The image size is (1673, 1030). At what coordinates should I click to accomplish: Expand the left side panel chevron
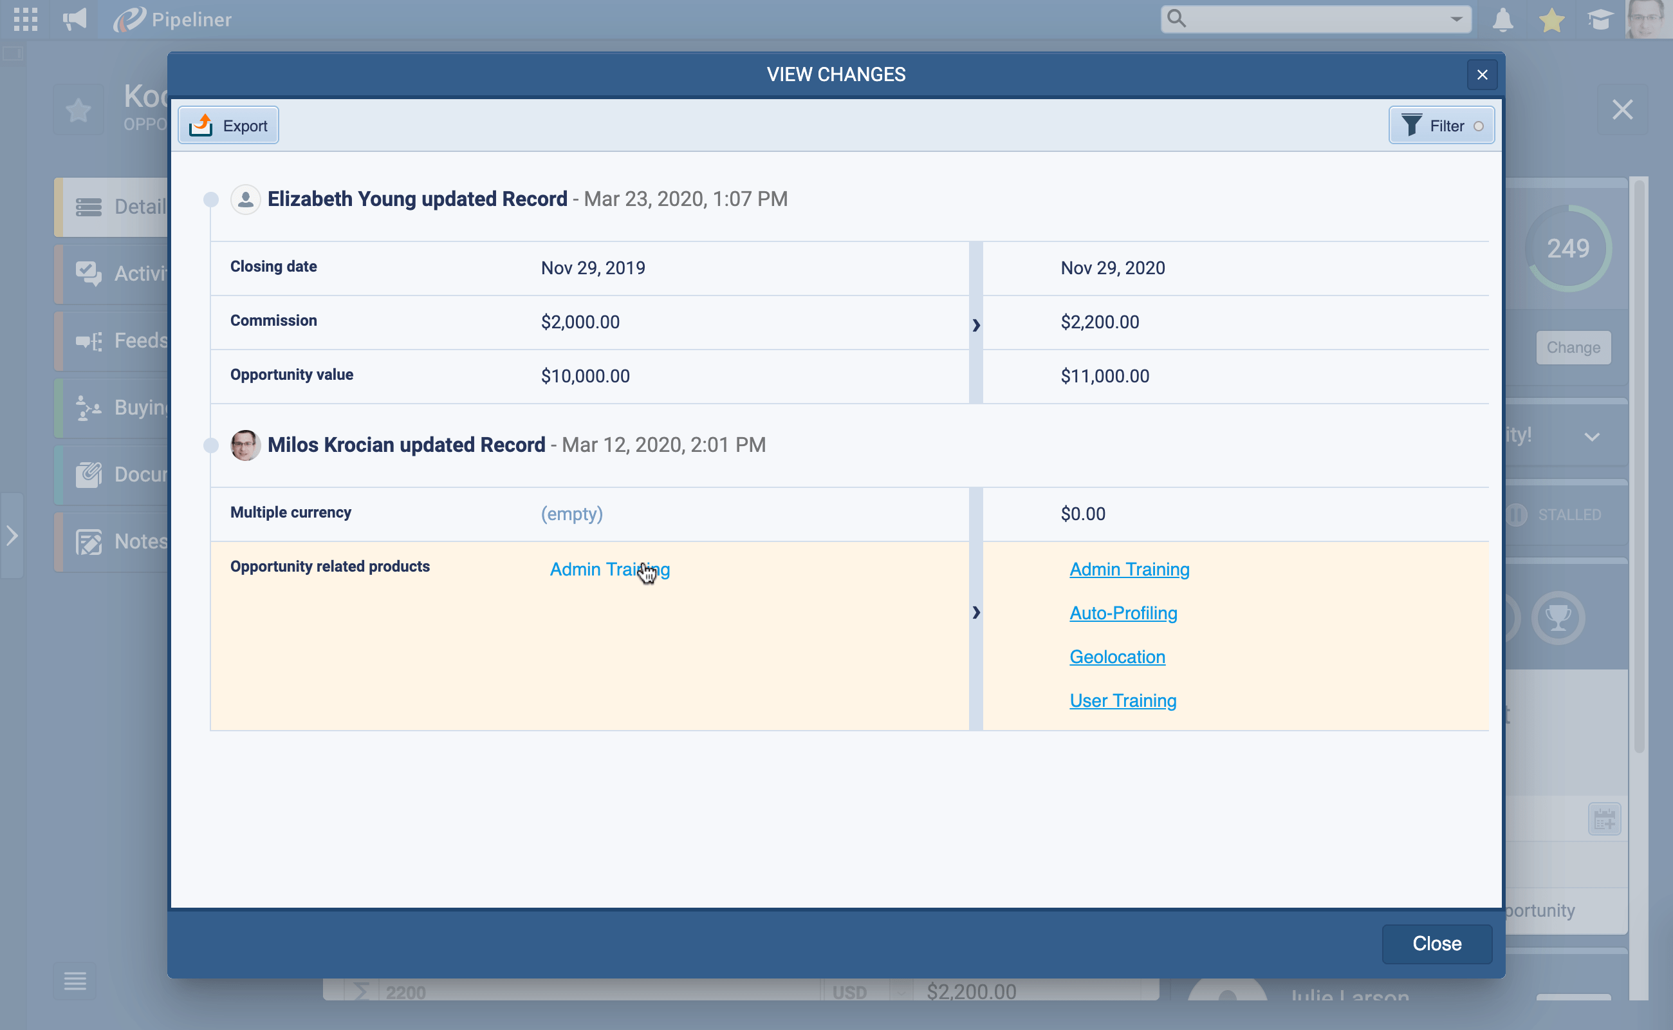(x=12, y=536)
